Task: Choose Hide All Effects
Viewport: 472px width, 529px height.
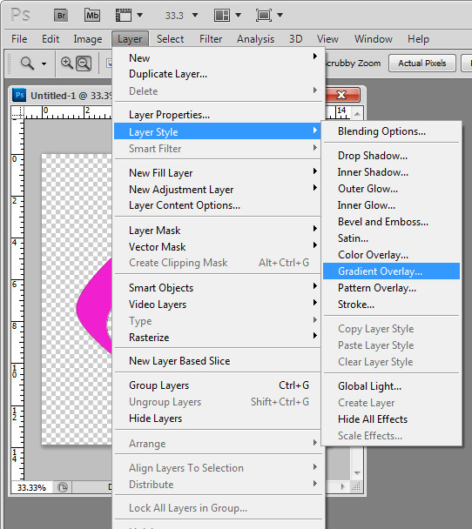Action: tap(392, 419)
